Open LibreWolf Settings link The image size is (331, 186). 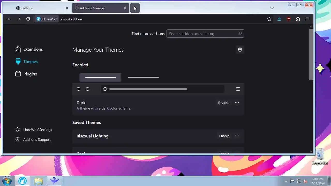(34, 130)
